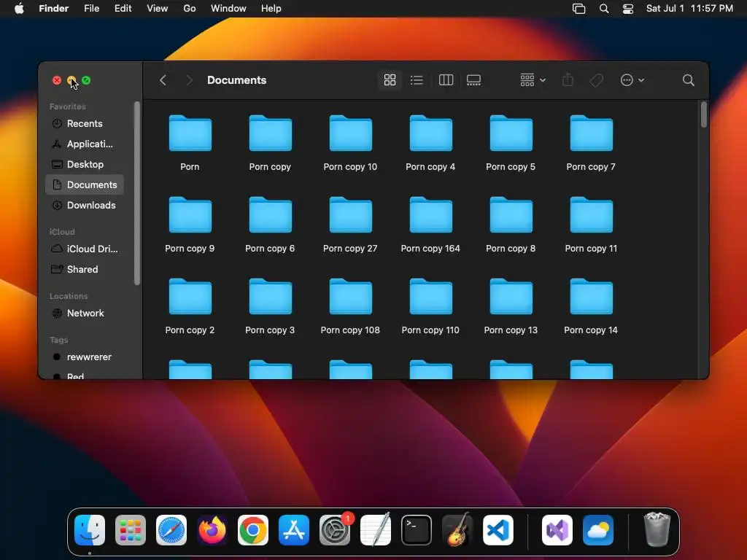Open System Settings from the Dock

click(335, 530)
